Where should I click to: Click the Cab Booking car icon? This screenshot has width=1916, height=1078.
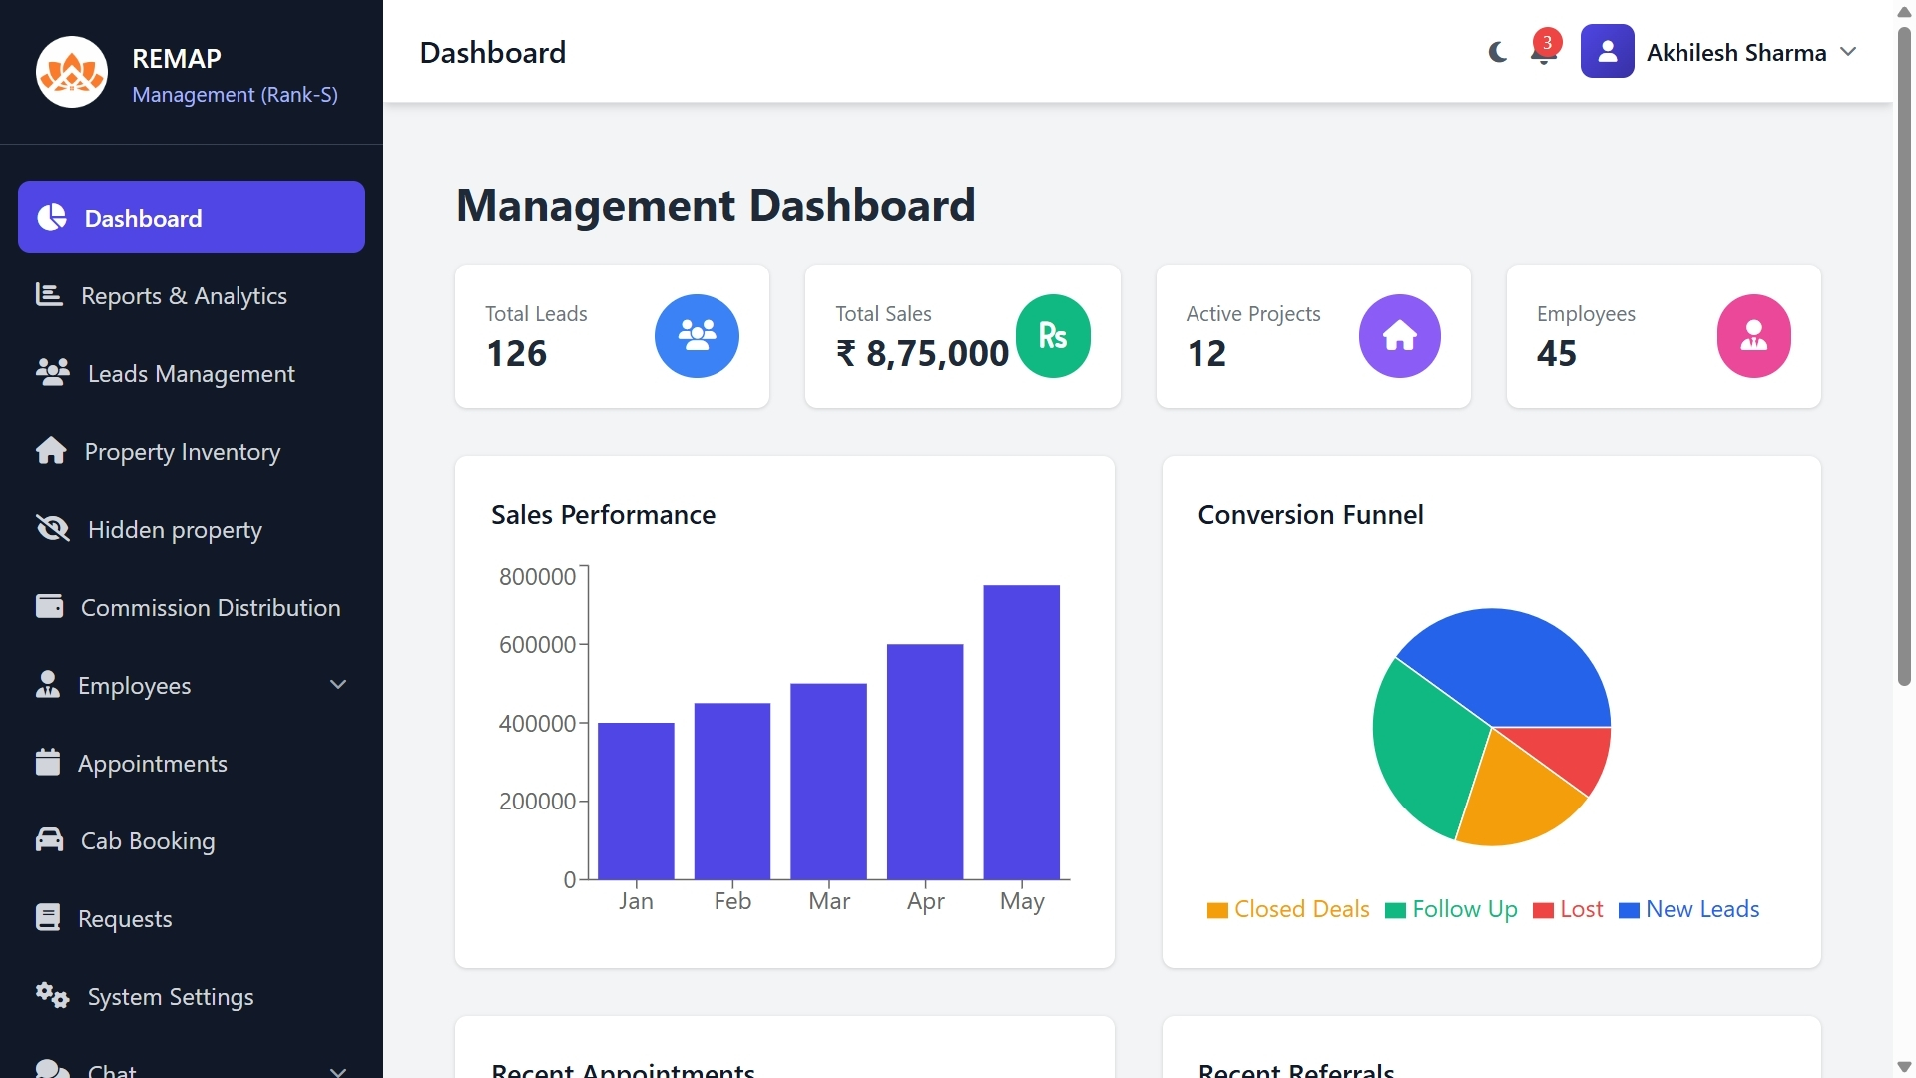point(49,840)
